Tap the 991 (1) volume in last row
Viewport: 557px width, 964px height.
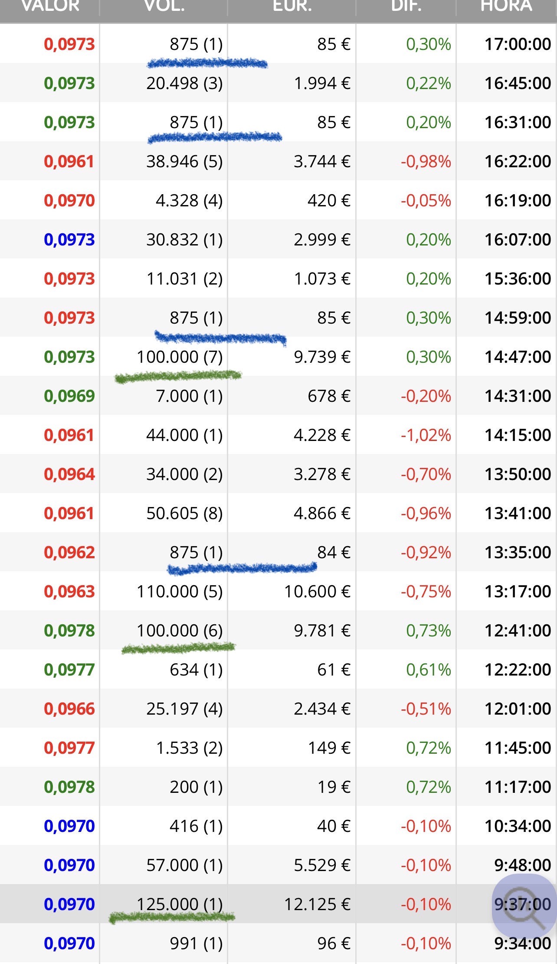[196, 944]
